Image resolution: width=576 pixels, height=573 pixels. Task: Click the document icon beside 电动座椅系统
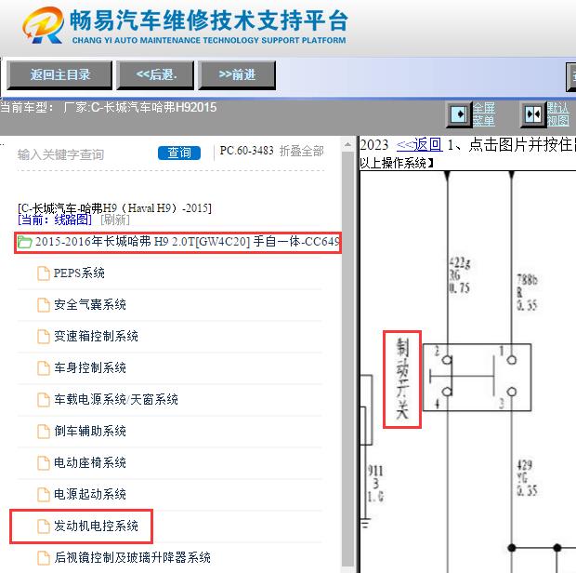point(44,463)
